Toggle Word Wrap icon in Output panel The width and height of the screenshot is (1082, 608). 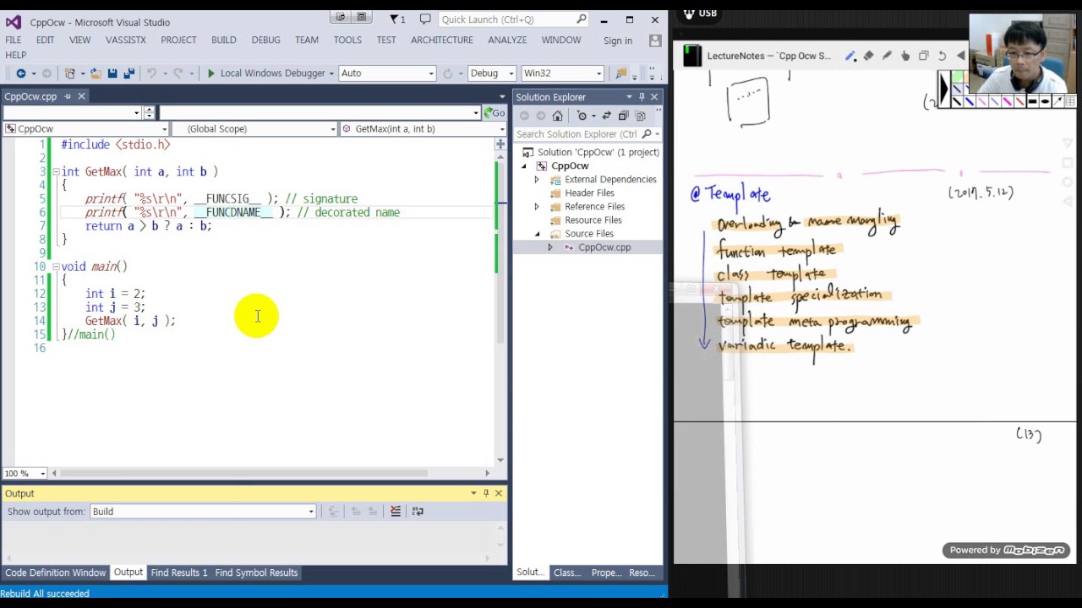point(418,511)
